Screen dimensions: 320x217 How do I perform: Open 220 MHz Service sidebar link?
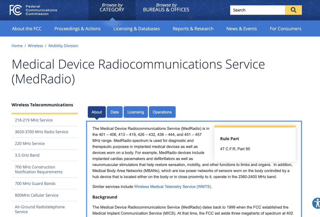[x=30, y=144]
